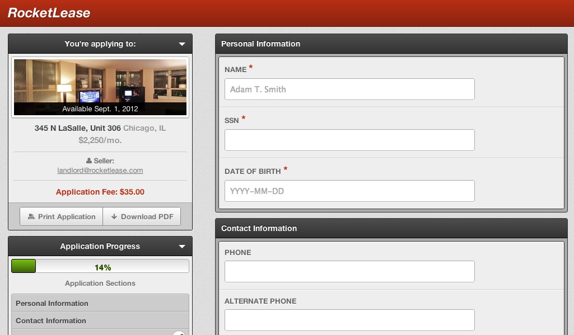Click the "Chicago, IL" location text
This screenshot has width=574, height=335.
point(144,129)
